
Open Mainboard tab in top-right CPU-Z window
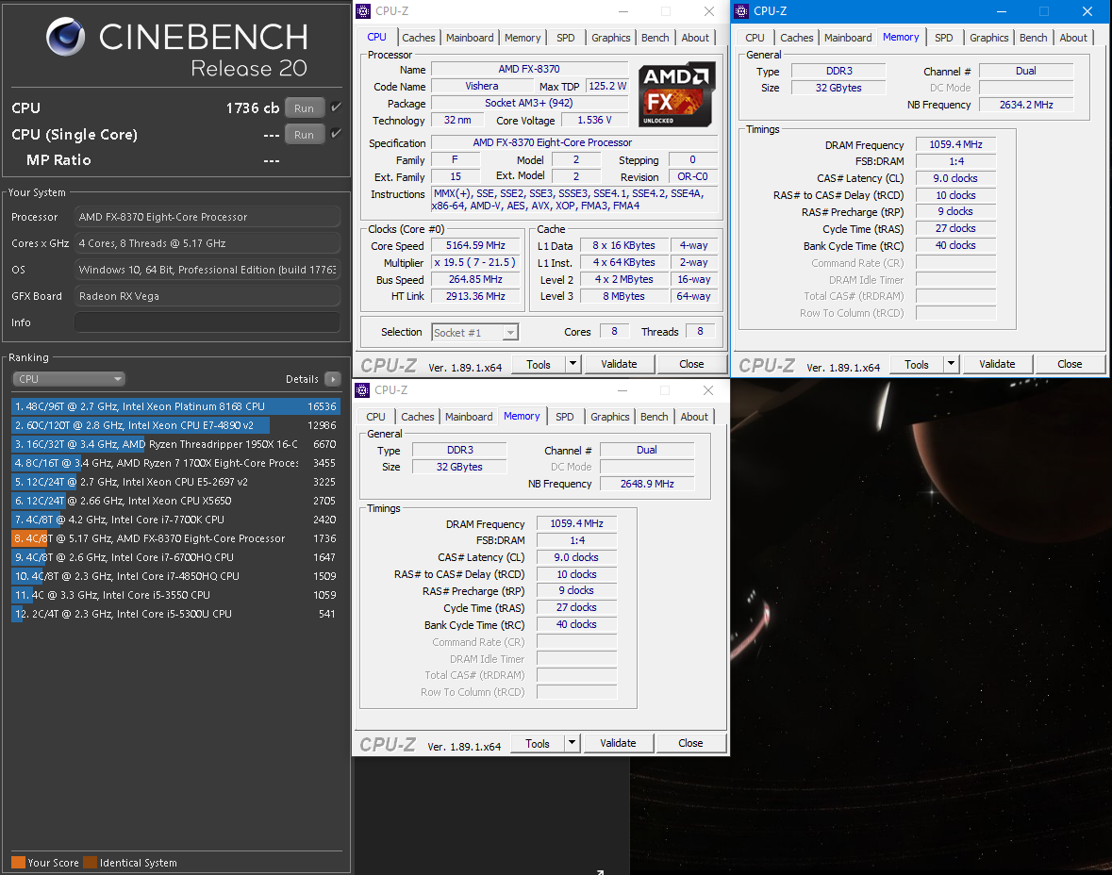tap(848, 38)
